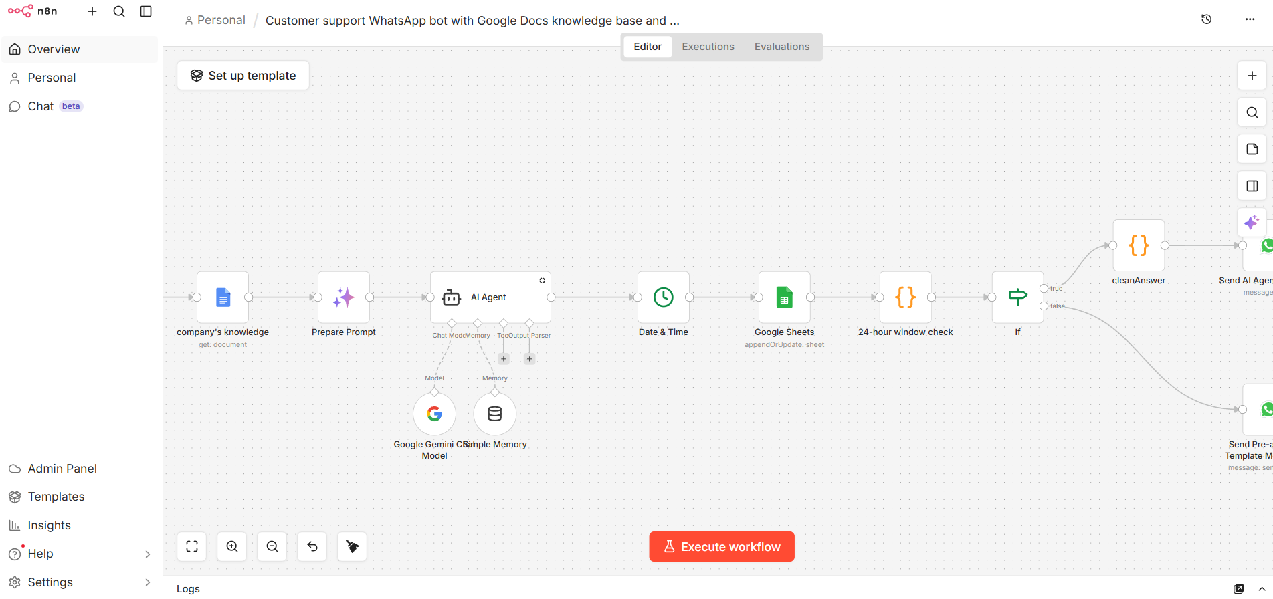Open Overview in the sidebar
The height and width of the screenshot is (599, 1273).
[x=80, y=49]
